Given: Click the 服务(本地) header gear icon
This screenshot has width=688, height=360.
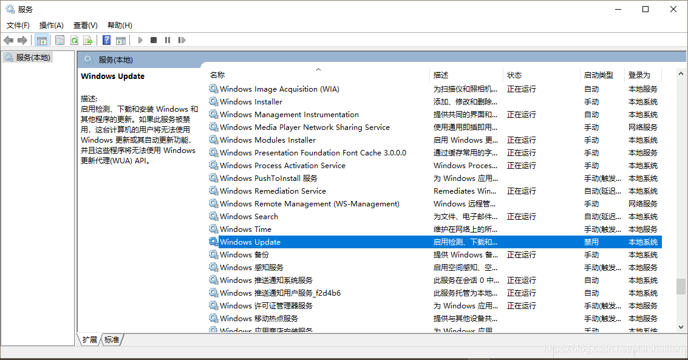Looking at the screenshot, I should (x=89, y=59).
